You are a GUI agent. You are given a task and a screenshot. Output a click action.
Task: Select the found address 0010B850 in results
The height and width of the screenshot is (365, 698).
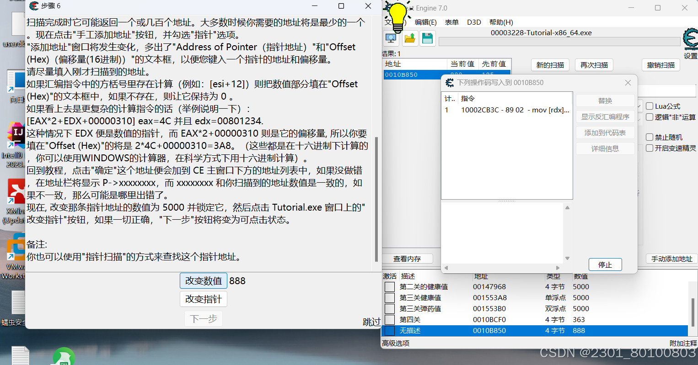pos(447,75)
